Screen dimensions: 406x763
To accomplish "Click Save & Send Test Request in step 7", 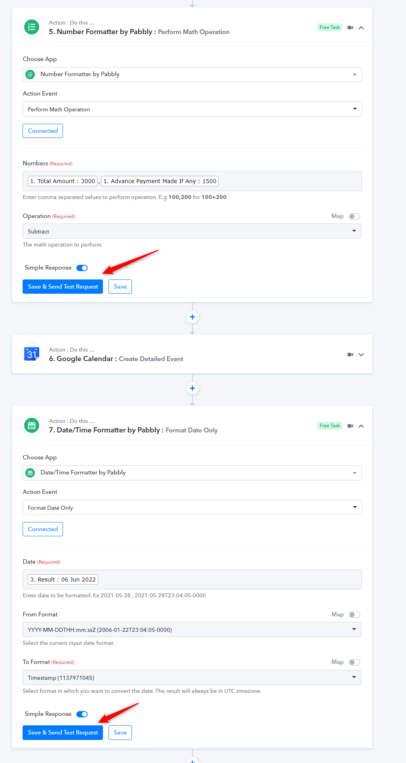I will 63,732.
